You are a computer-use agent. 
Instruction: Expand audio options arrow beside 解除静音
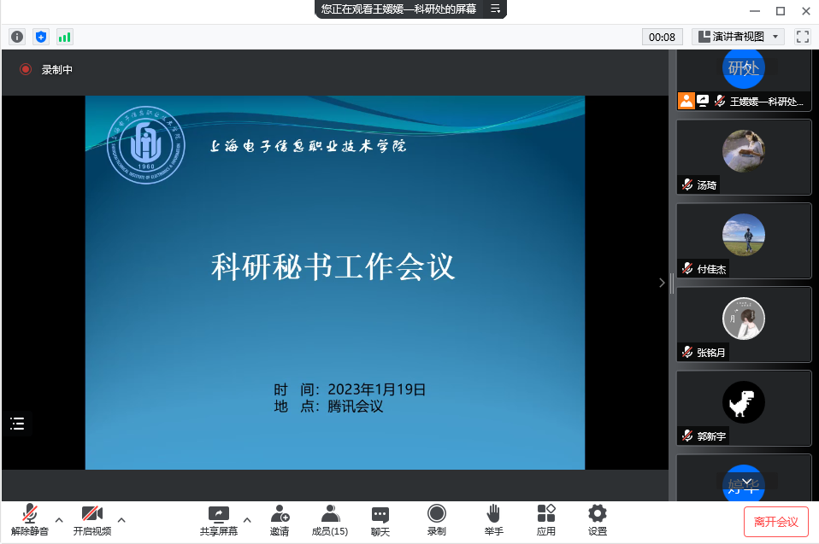(59, 519)
